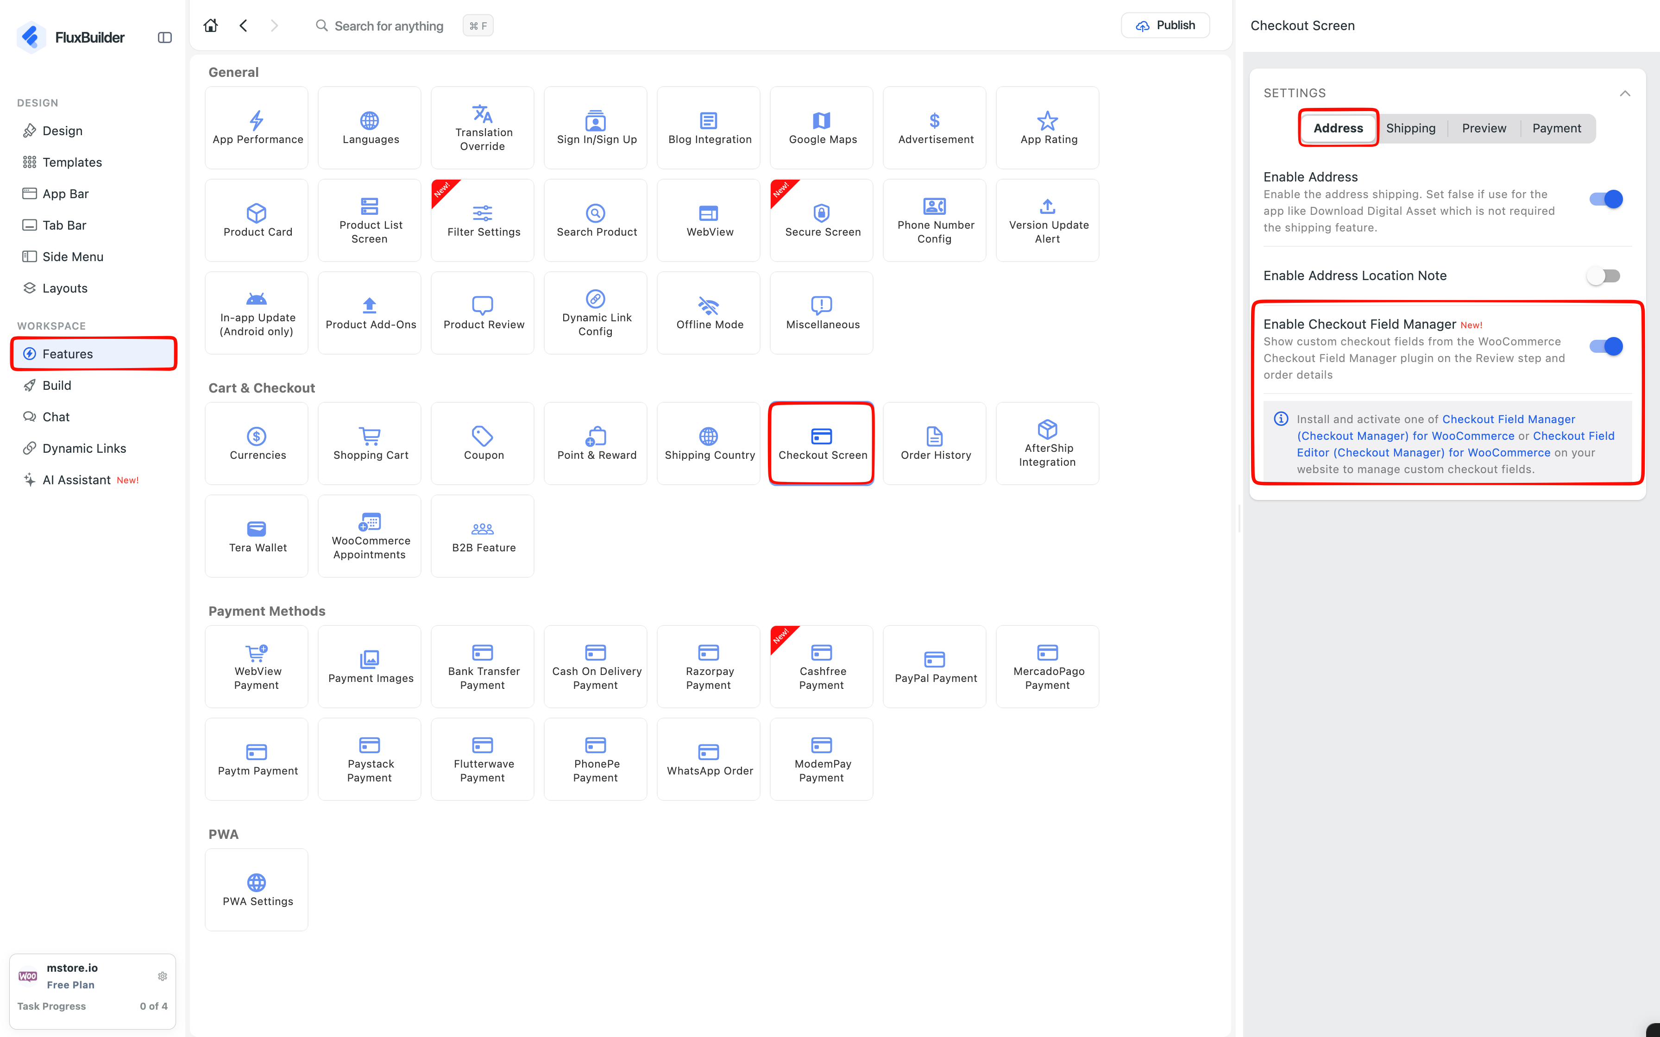The height and width of the screenshot is (1037, 1660).
Task: Open WebView feature card
Action: click(x=709, y=220)
